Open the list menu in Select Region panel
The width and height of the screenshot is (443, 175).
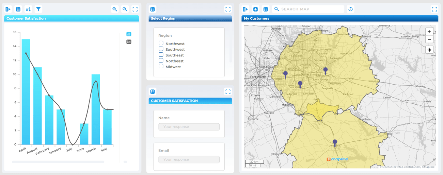(153, 9)
